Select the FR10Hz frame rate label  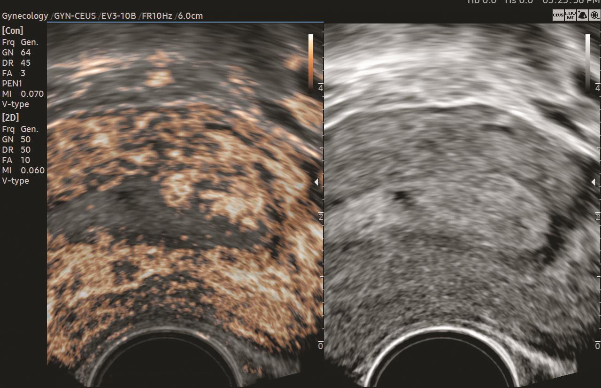click(x=157, y=16)
